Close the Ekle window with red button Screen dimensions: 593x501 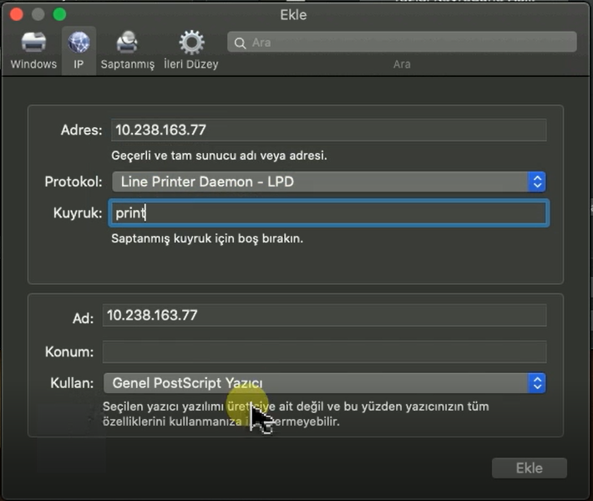18,14
